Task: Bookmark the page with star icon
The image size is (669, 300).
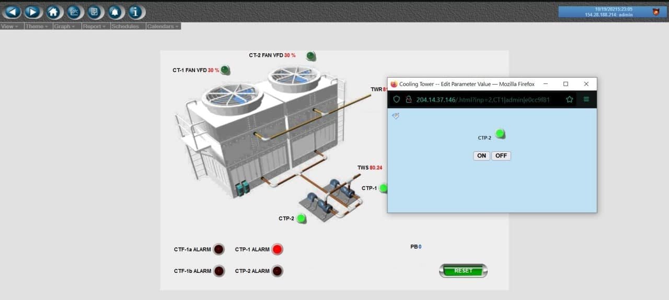Action: coord(569,99)
